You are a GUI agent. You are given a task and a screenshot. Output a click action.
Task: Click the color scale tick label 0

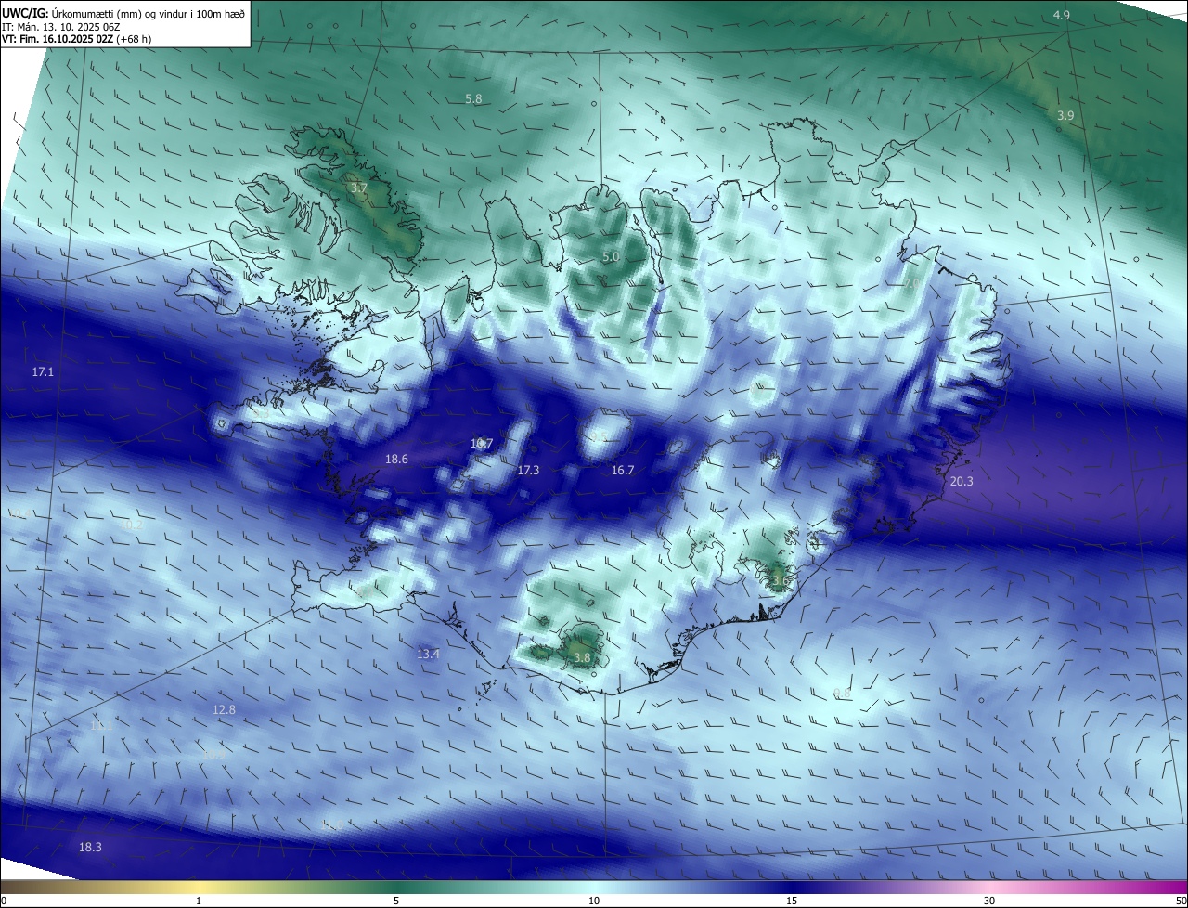pos(4,901)
